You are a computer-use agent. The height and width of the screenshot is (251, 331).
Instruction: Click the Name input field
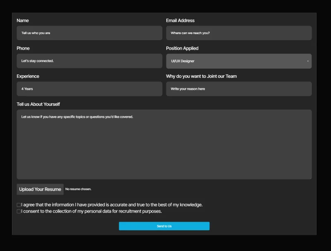89,33
